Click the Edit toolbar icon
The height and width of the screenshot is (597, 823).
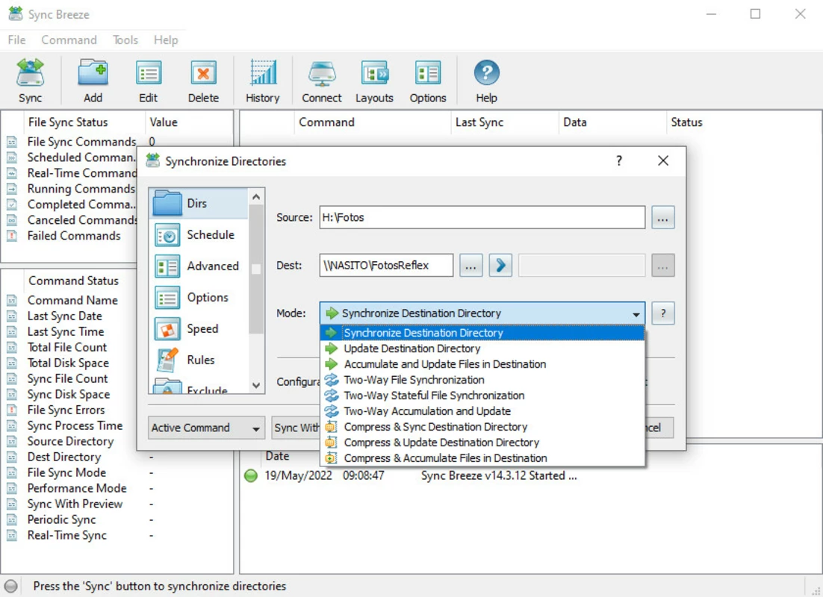(148, 73)
